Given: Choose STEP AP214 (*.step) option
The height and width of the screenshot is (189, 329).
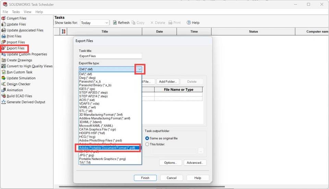Looking at the screenshot, I should click(x=93, y=96).
